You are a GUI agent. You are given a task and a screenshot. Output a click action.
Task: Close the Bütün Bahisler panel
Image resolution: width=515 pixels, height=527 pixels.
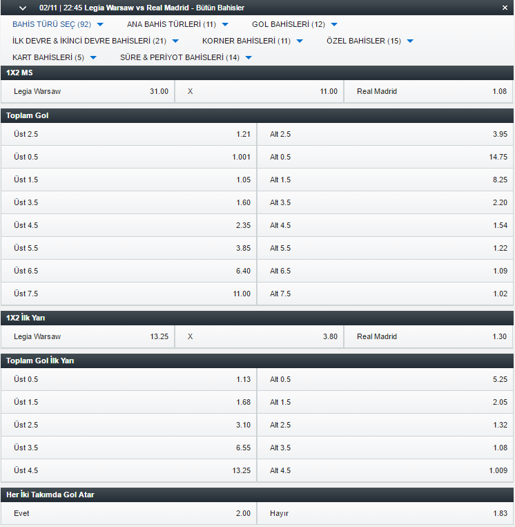coord(505,8)
